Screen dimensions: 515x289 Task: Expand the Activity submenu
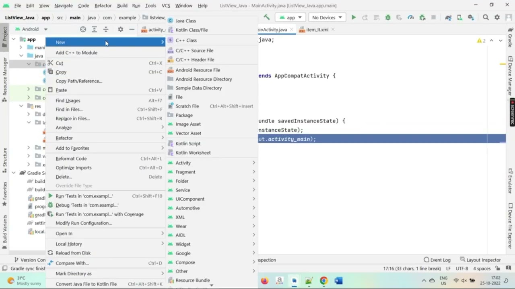pyautogui.click(x=212, y=163)
